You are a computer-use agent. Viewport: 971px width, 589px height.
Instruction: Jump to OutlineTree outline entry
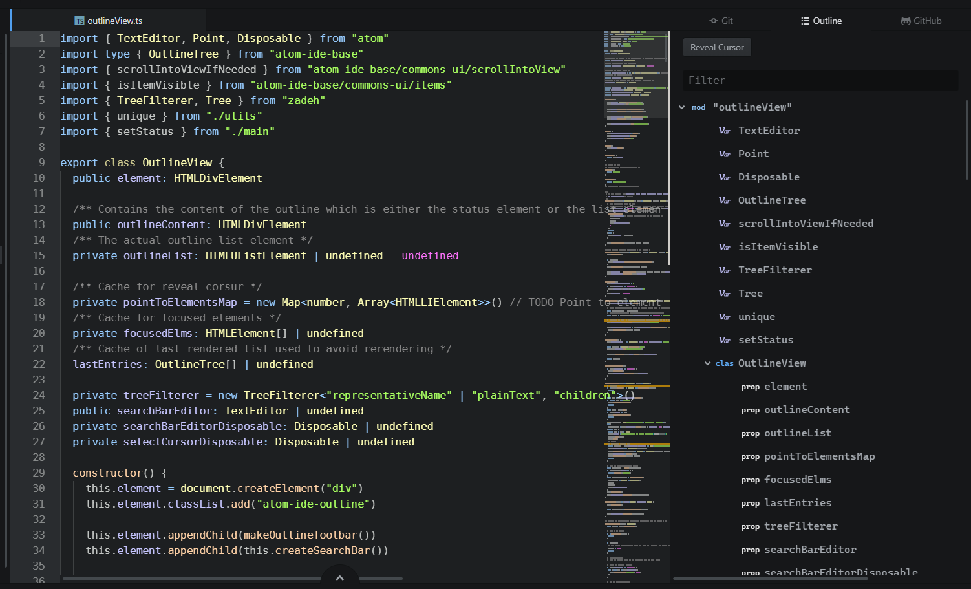(773, 200)
